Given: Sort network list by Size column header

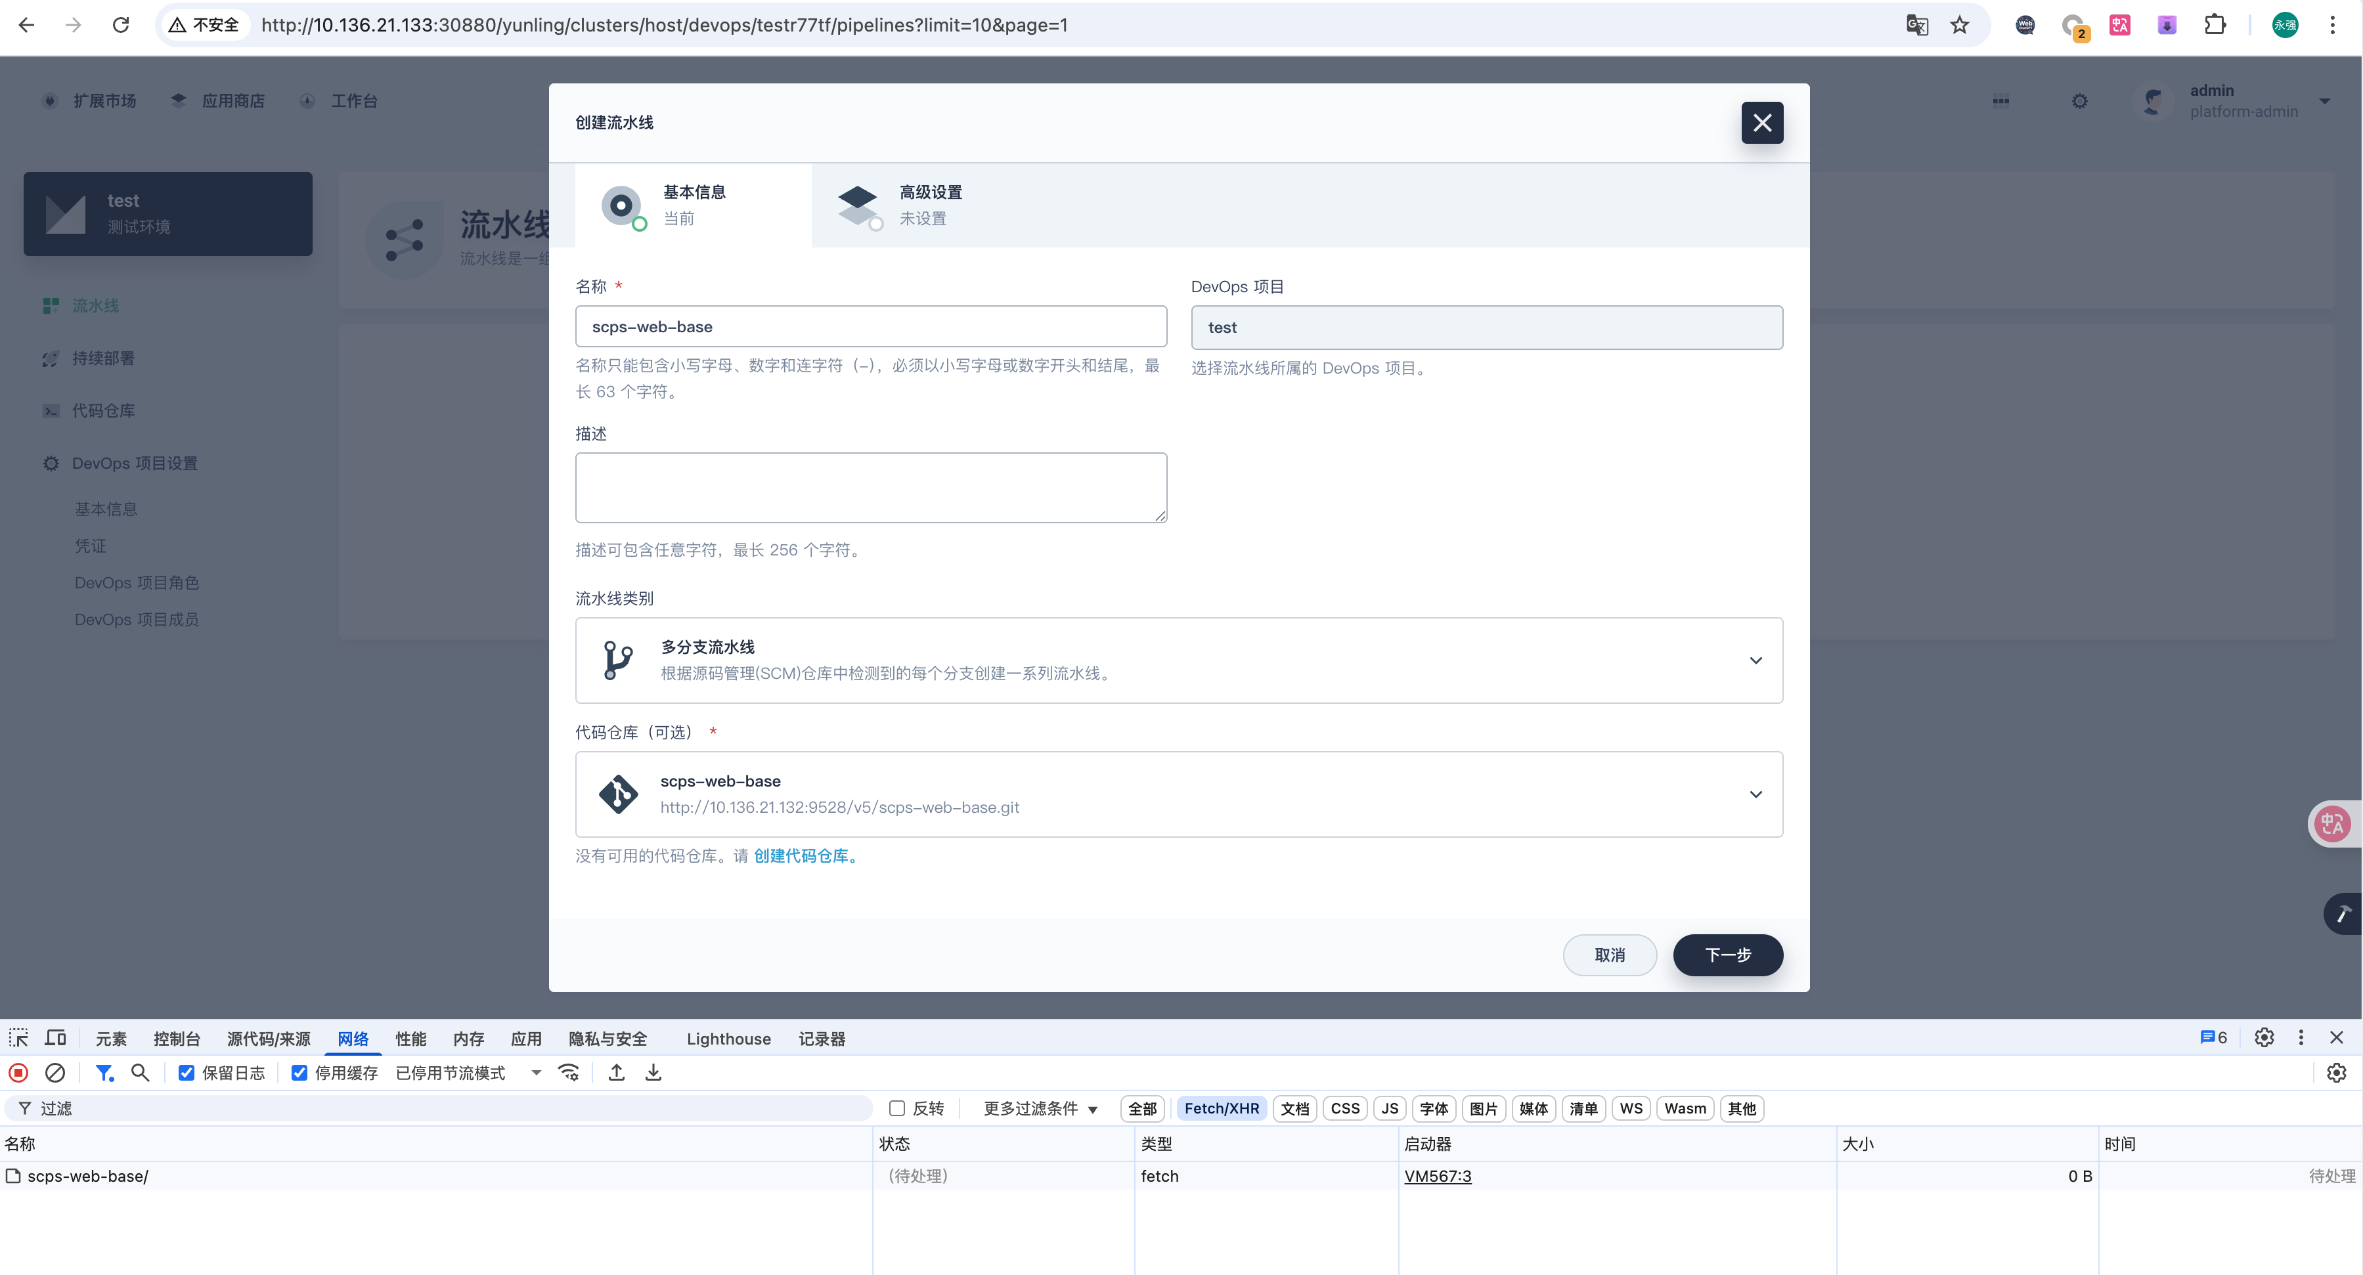Looking at the screenshot, I should coord(1967,1144).
